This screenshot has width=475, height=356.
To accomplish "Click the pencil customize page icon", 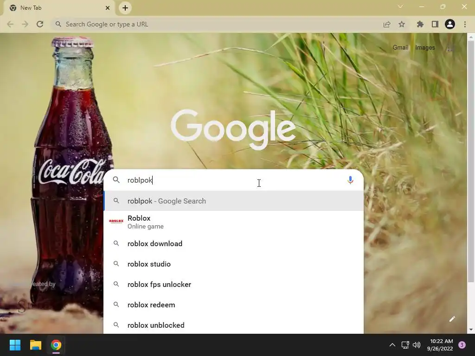I will coord(452,319).
